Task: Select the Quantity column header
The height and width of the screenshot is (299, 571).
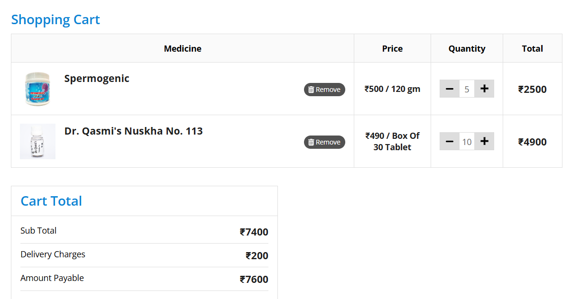Action: tap(467, 49)
